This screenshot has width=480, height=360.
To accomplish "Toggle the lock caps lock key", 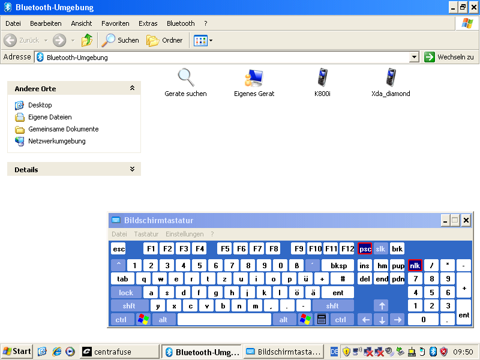I will [x=126, y=293].
